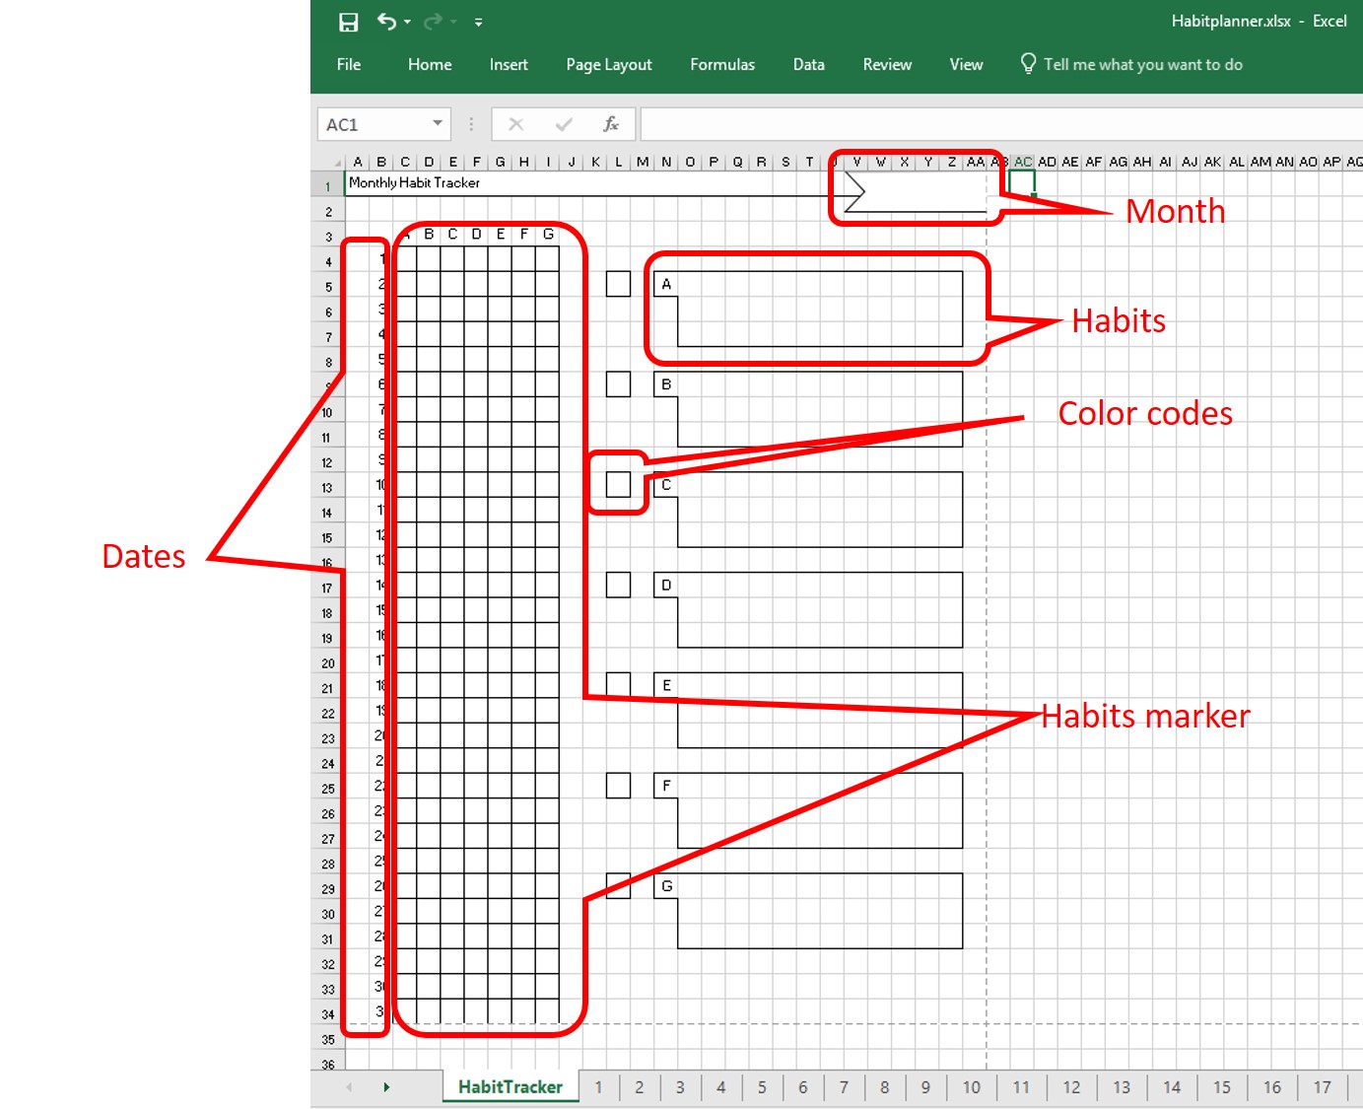Open sheet tab 10

click(972, 1086)
